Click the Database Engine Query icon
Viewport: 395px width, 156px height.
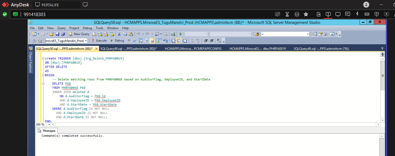coord(94,34)
